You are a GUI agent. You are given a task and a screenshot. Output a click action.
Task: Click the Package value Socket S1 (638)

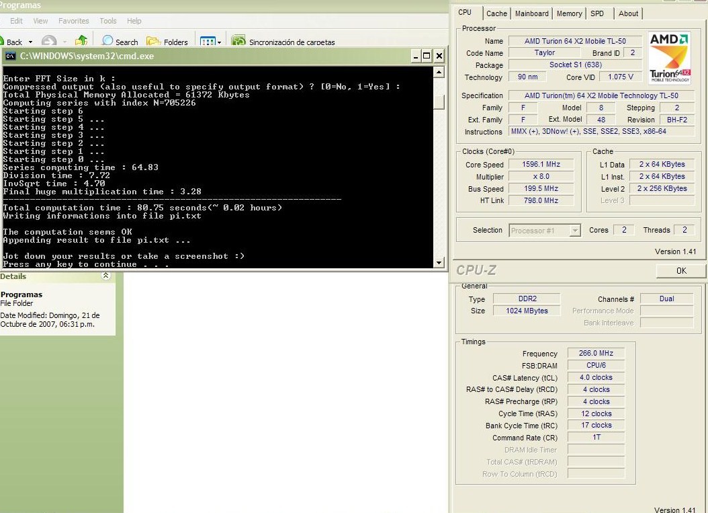575,65
